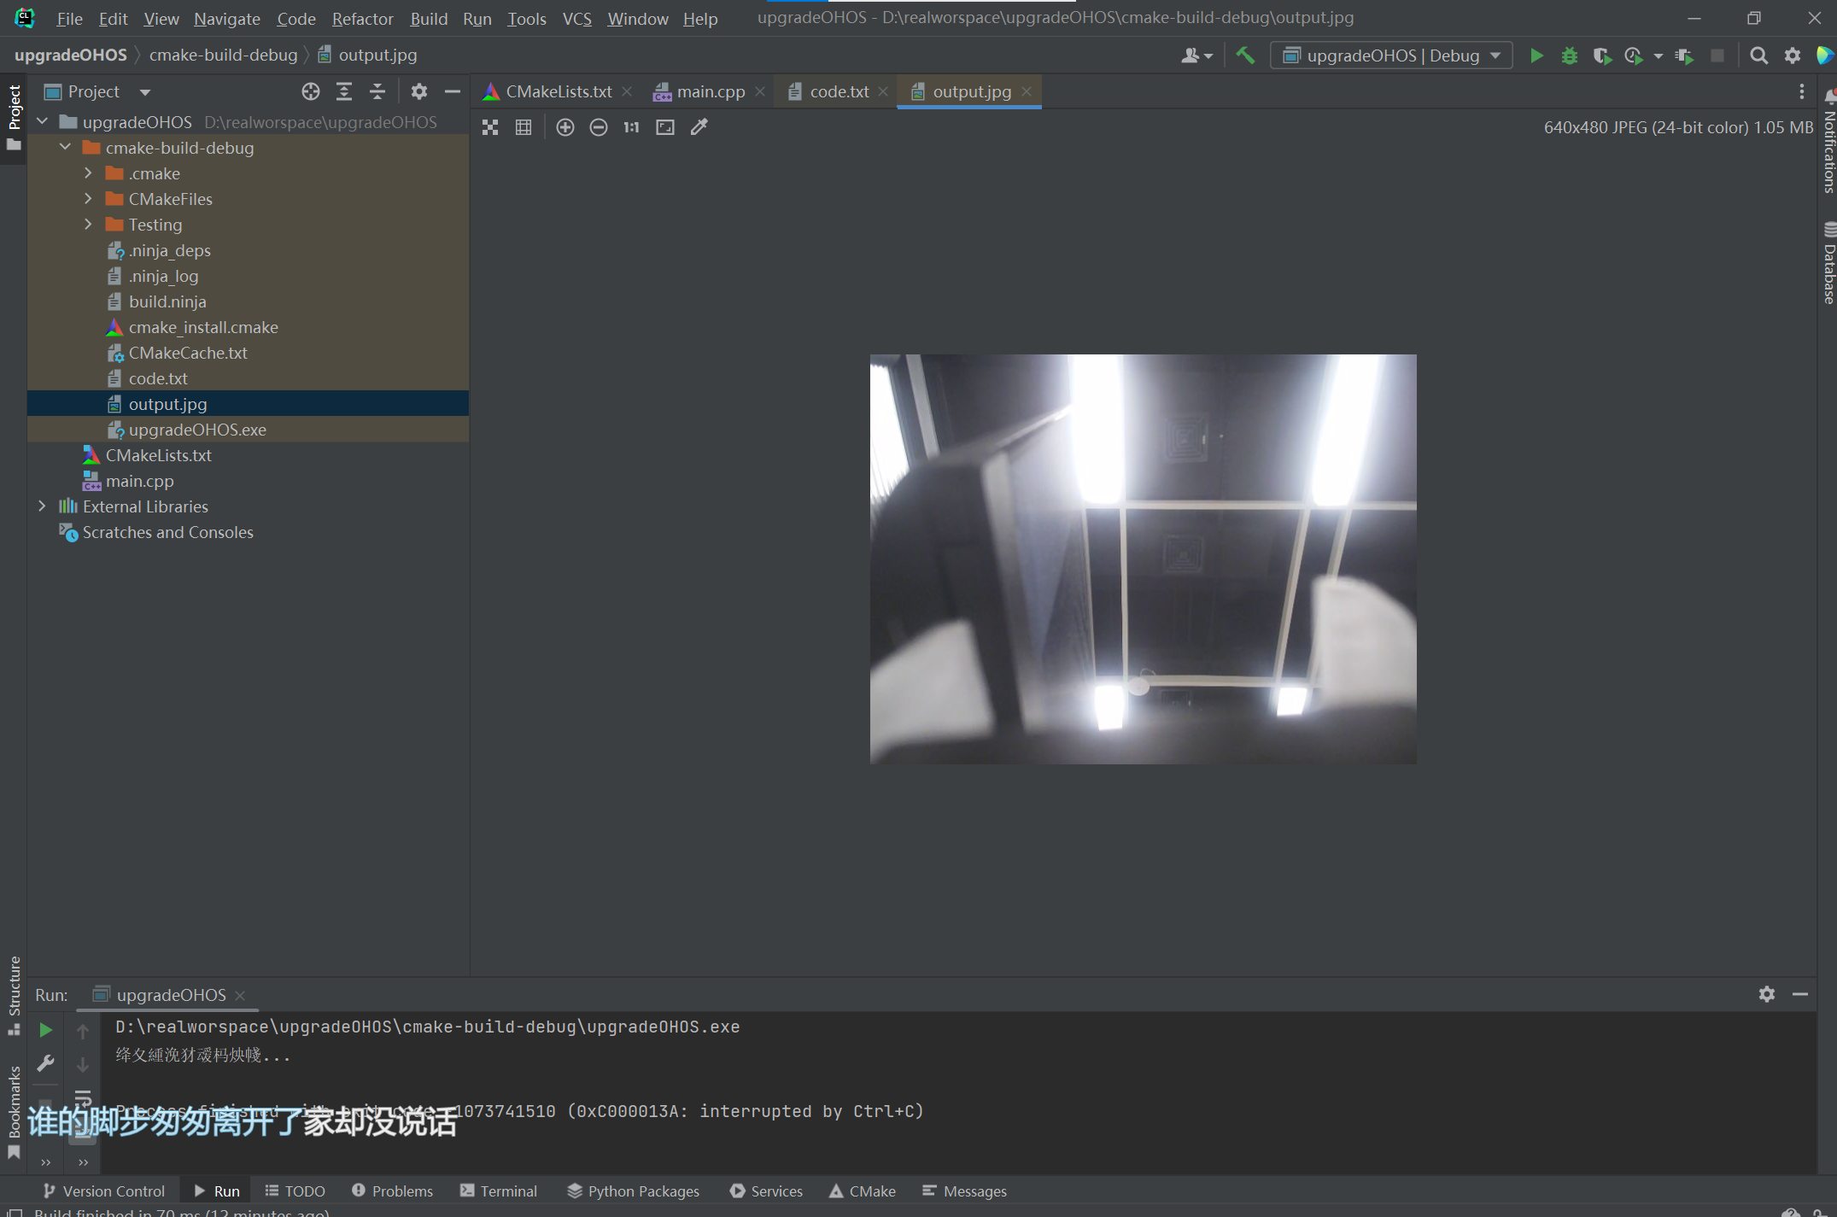This screenshot has height=1217, width=1837.
Task: Toggle the Notifications side panel
Action: [1828, 141]
